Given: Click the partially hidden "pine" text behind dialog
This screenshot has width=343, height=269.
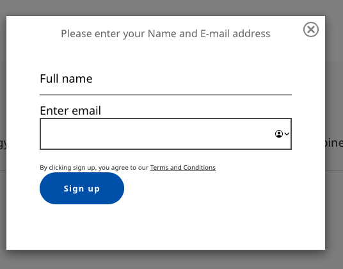Looking at the screenshot, I should (334, 143).
